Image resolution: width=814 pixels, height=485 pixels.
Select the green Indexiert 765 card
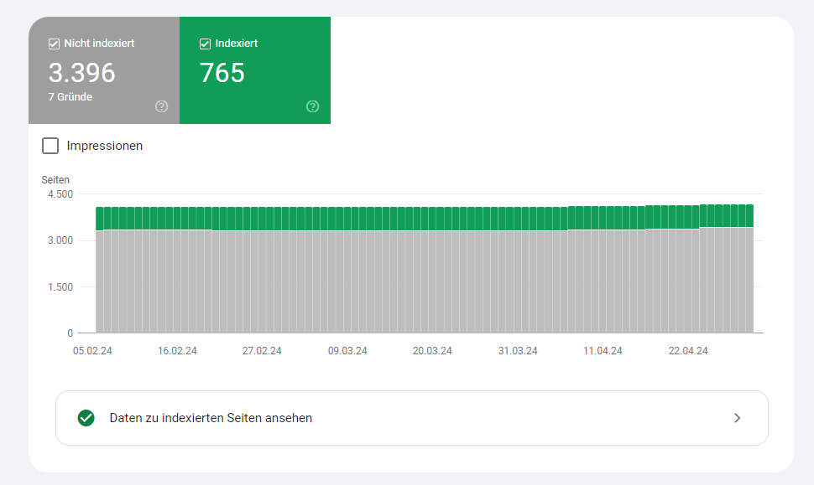(255, 70)
